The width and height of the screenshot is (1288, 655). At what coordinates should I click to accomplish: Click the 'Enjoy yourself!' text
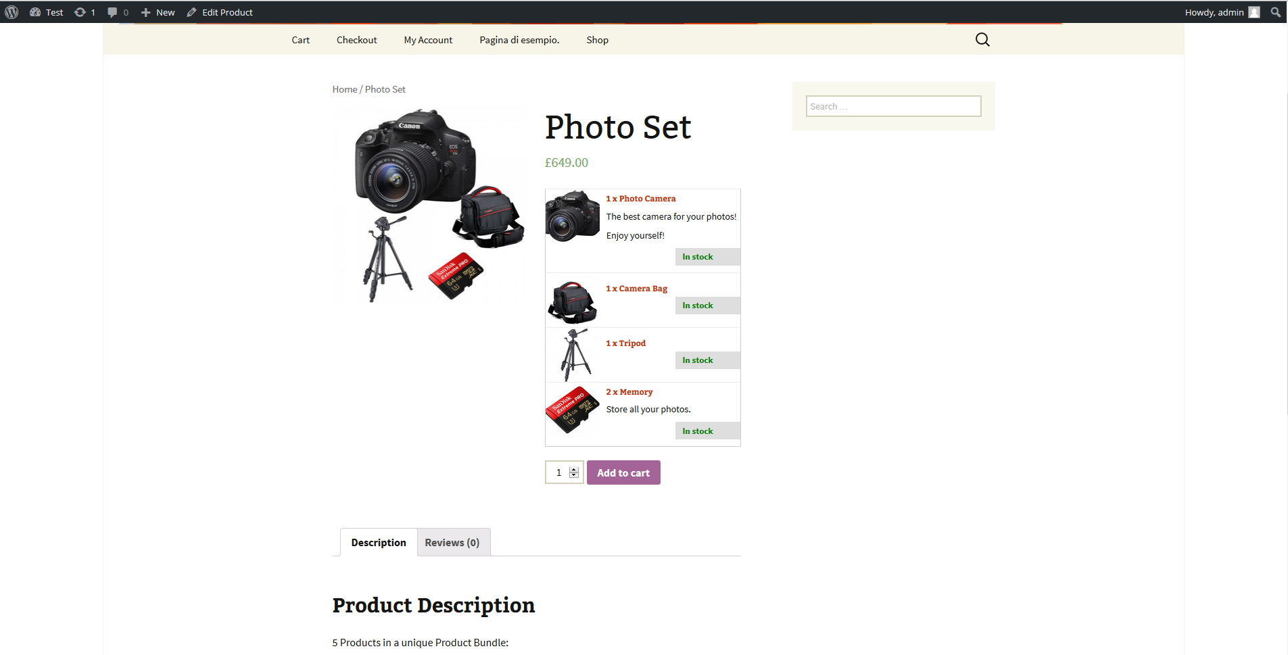point(636,236)
